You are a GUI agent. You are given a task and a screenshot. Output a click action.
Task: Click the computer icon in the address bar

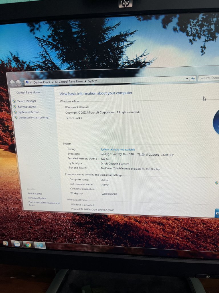27,82
